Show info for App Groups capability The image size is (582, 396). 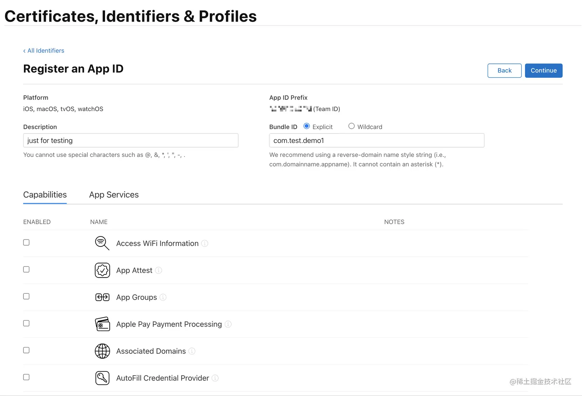click(x=163, y=297)
